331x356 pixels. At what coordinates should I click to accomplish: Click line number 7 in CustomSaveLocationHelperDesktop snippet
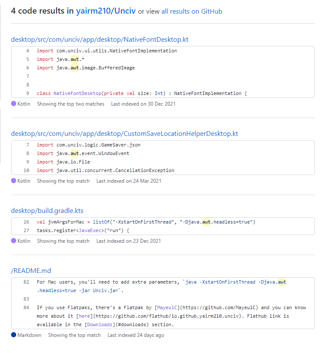tap(27, 144)
